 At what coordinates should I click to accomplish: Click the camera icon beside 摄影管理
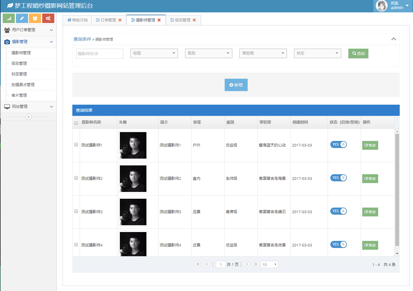click(x=7, y=42)
